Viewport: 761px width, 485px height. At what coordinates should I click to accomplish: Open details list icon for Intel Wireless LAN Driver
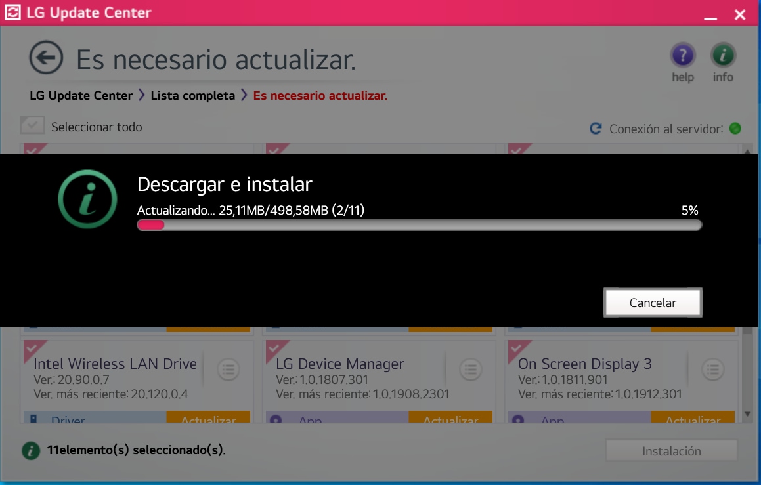228,369
